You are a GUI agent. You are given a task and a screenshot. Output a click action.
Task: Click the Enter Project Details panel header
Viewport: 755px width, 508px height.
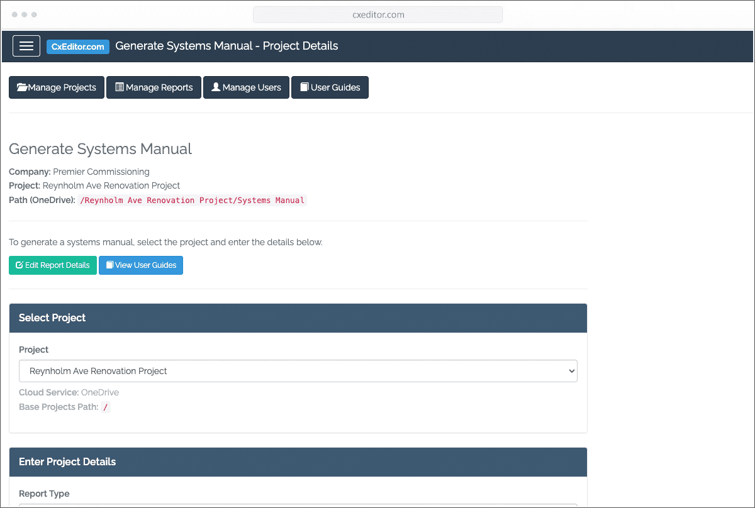(x=298, y=462)
